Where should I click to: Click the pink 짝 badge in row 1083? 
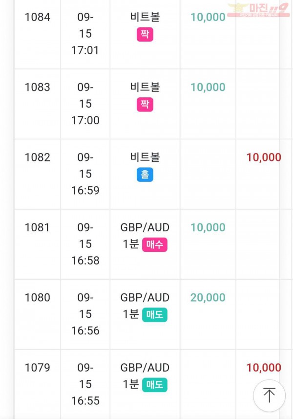pos(145,105)
